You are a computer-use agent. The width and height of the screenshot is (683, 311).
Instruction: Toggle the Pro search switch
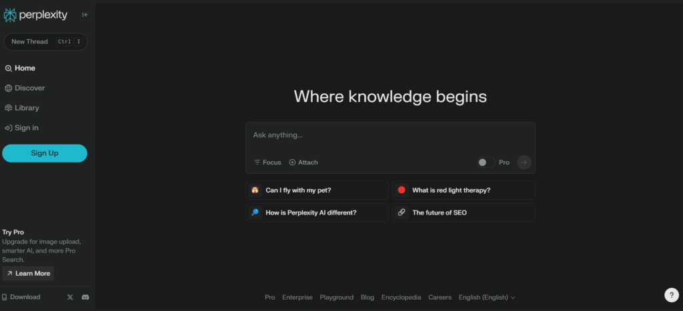click(x=486, y=162)
